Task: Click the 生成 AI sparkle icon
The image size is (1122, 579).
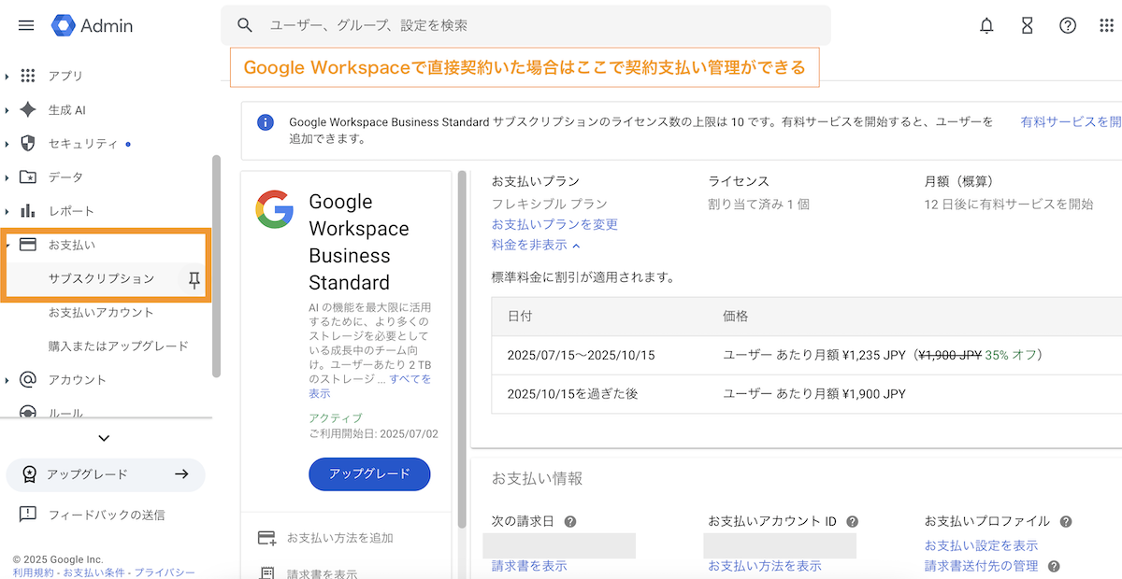Action: coord(28,109)
